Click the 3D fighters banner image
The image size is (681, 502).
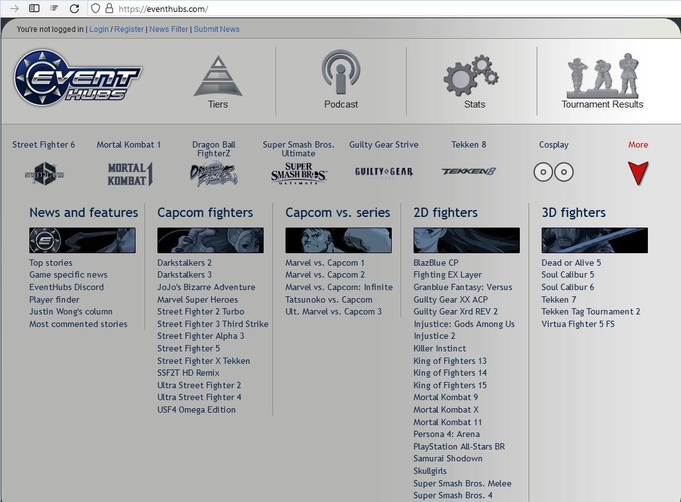click(595, 240)
